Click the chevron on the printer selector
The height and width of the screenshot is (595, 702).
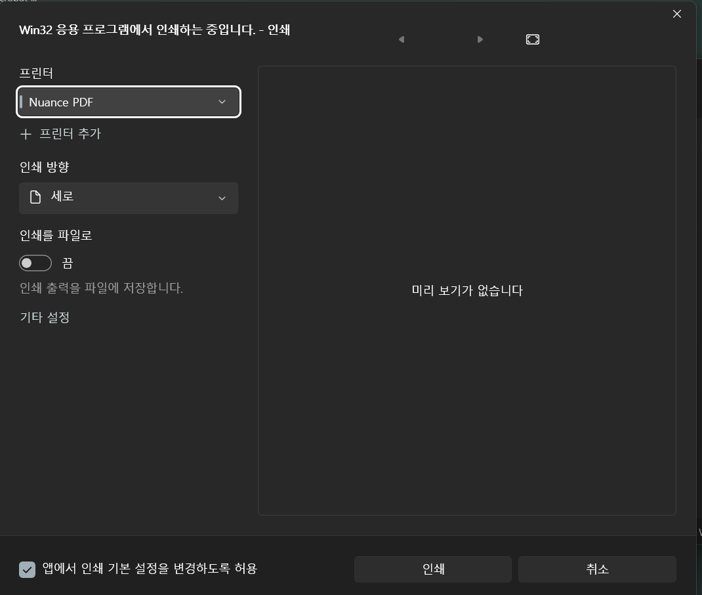tap(222, 102)
